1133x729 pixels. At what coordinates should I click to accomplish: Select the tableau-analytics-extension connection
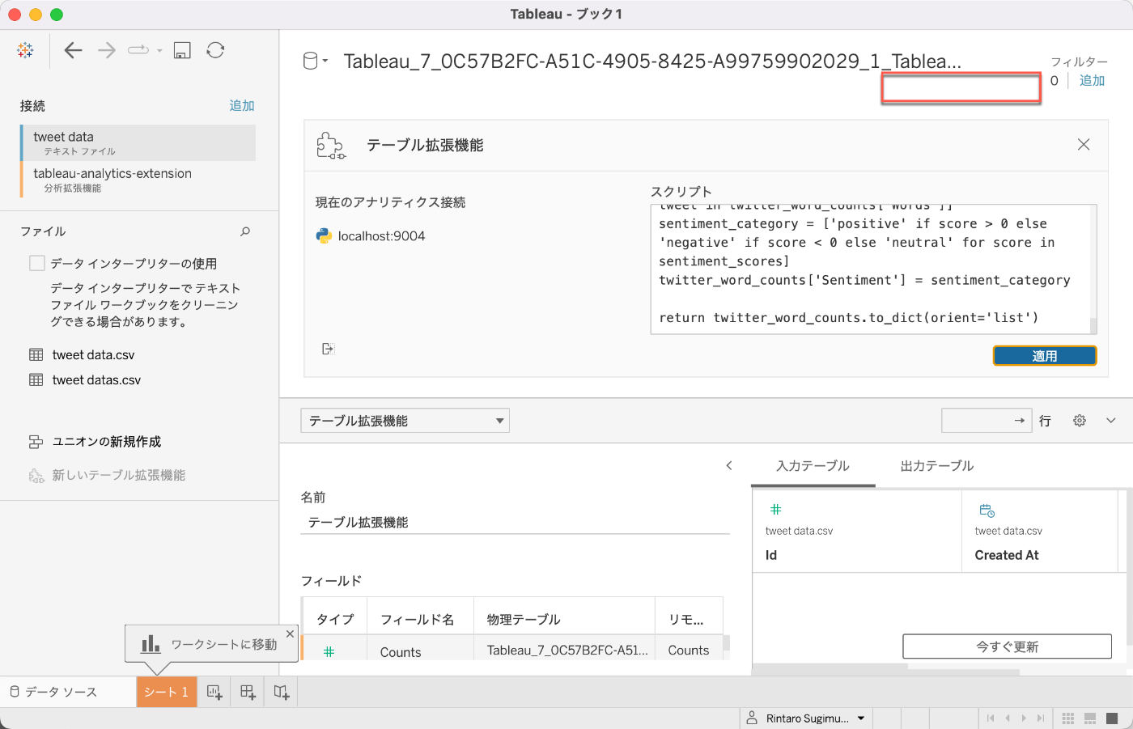point(138,180)
